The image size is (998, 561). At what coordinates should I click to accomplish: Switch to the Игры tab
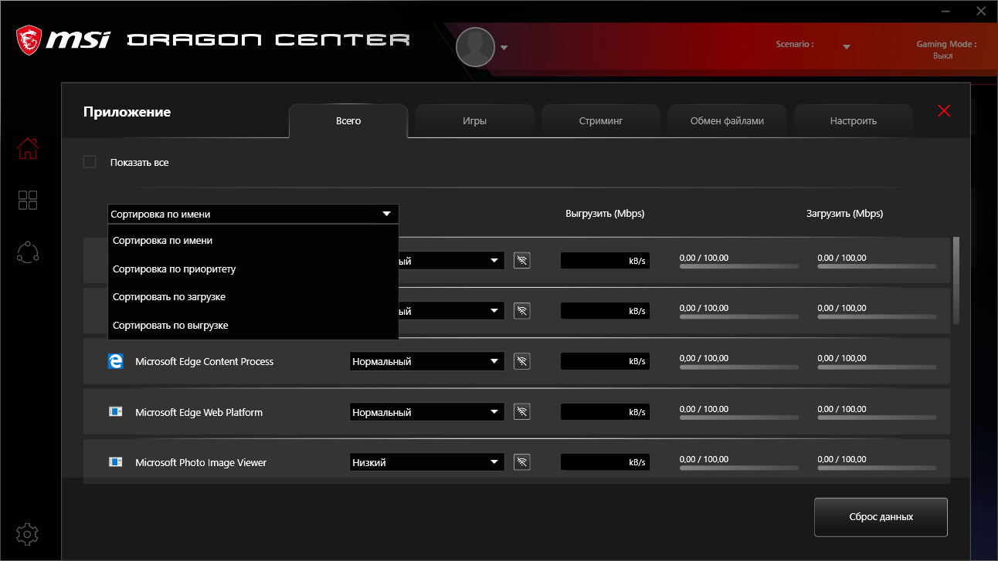tap(475, 121)
